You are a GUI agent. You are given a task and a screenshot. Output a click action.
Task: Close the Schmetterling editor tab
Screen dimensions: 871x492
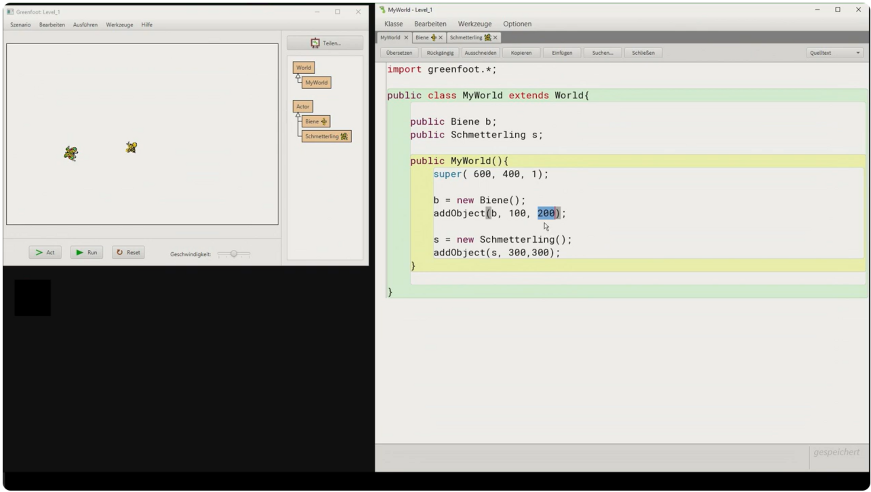[495, 38]
